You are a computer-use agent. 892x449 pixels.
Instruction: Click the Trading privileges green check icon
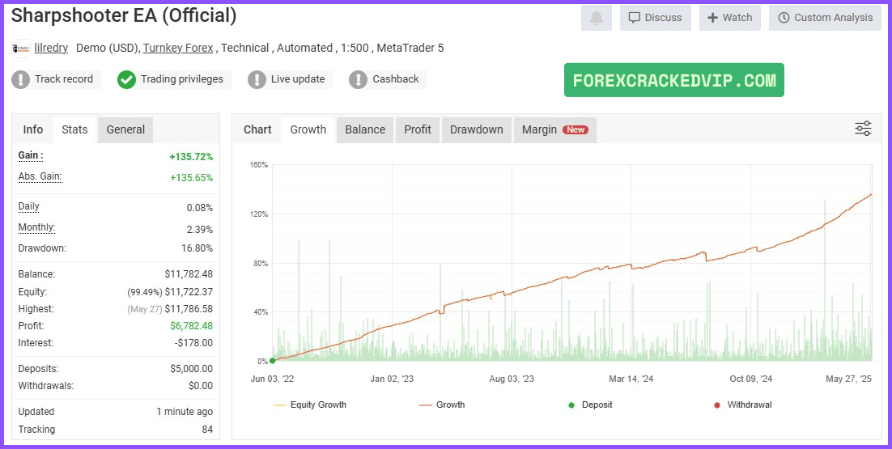coord(126,79)
